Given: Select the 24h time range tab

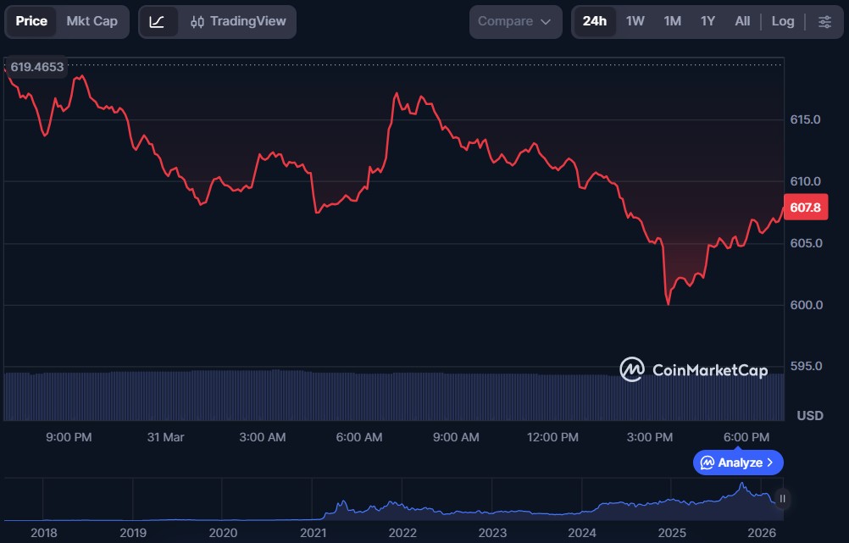Looking at the screenshot, I should click(x=594, y=21).
